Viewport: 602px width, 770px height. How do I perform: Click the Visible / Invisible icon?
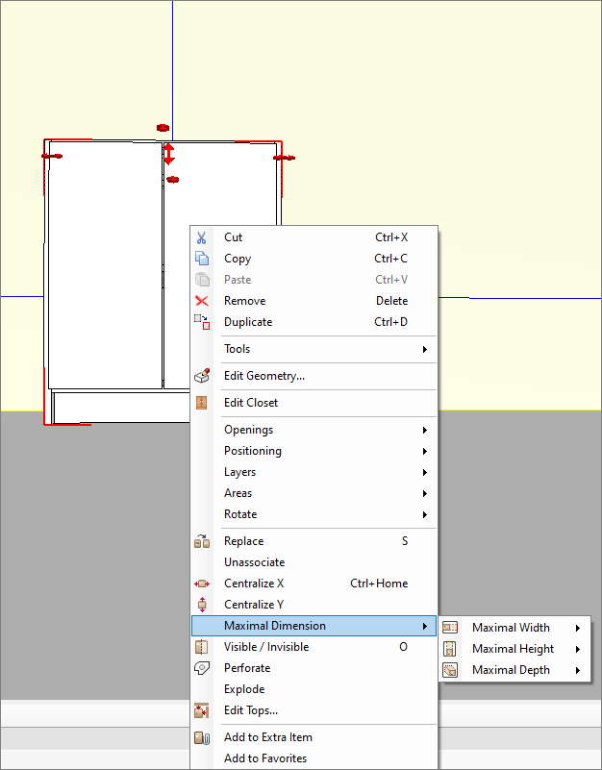(202, 647)
